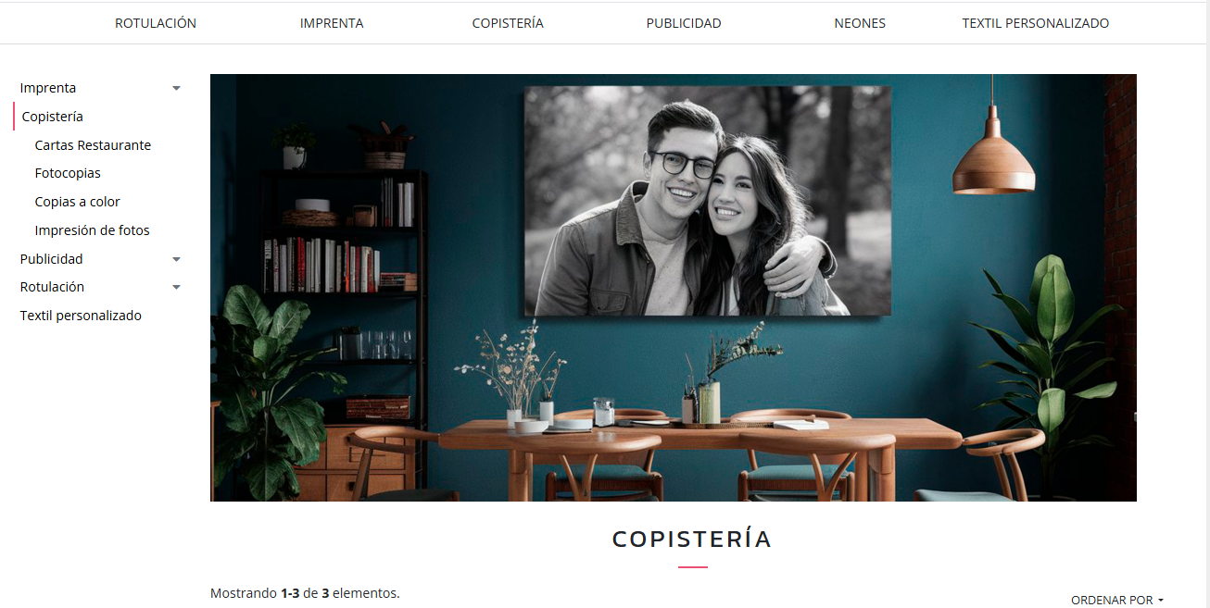The image size is (1210, 608).
Task: Click the Copistería banner image
Action: coord(674,288)
